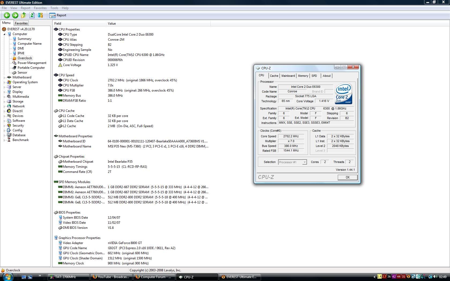450x281 pixels.
Task: Expand the Operating System tree node
Action: (4, 82)
